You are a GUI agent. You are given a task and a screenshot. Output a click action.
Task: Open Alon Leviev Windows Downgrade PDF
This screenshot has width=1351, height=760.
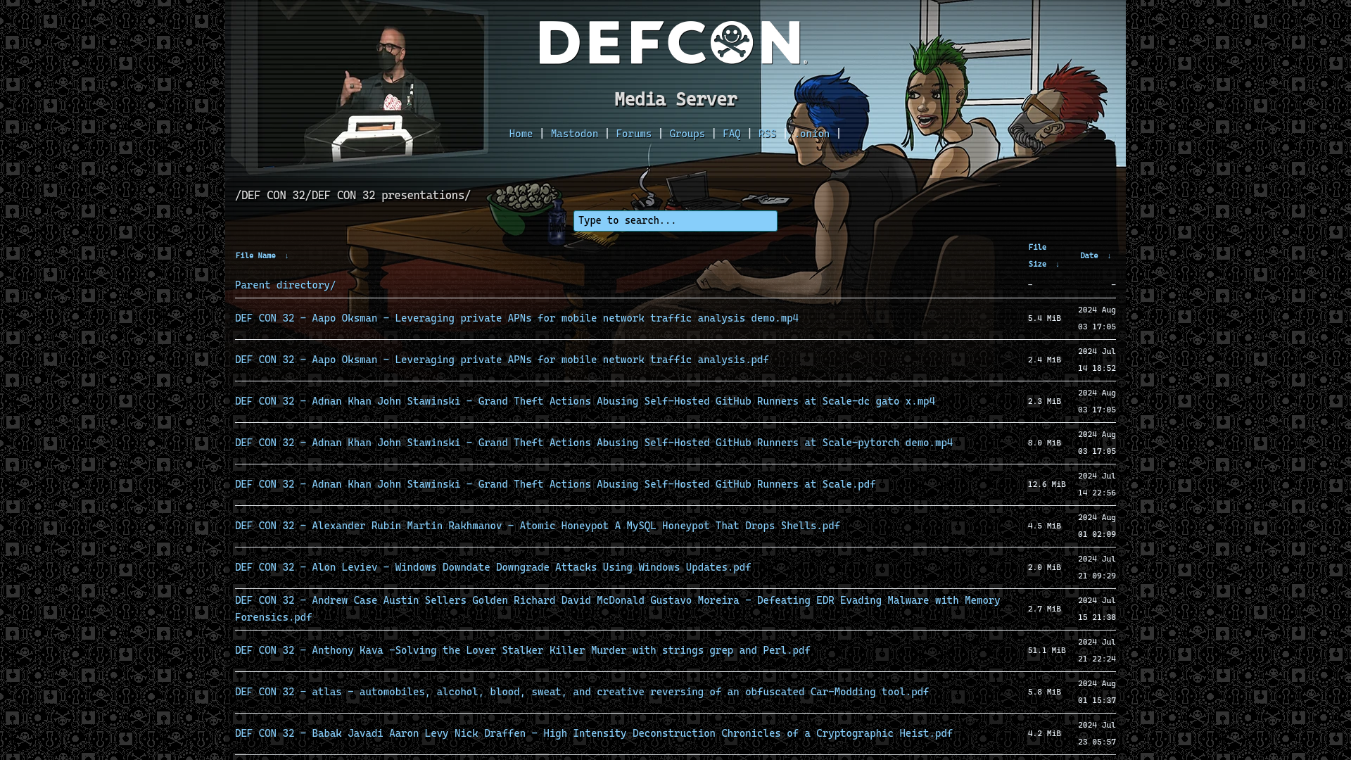[493, 567]
